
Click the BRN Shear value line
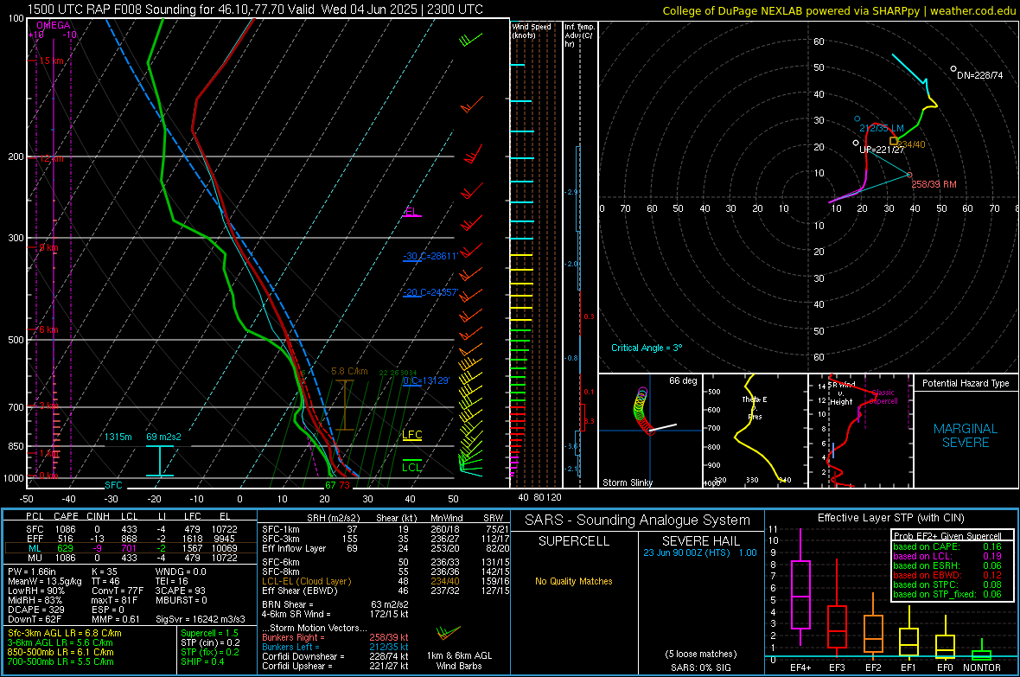pyautogui.click(x=335, y=604)
